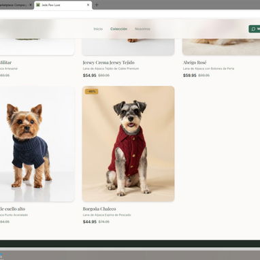
Task: Click the Abrigo Rosé product image above its title
Action: pos(221,47)
